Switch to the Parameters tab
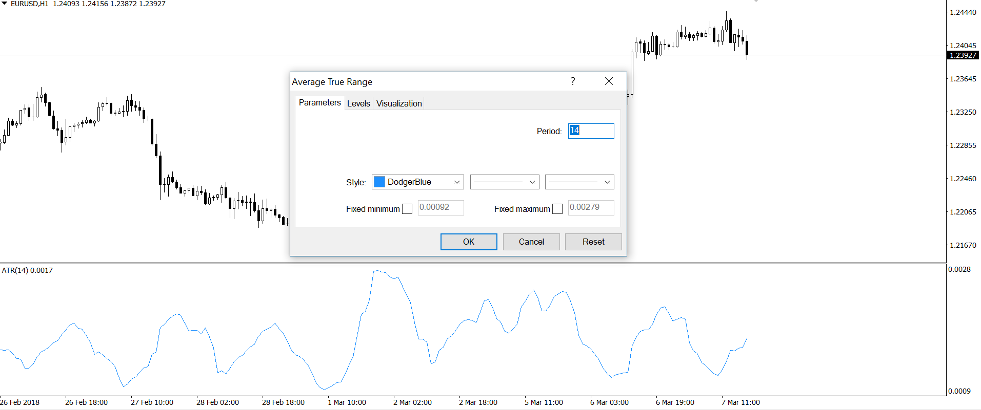This screenshot has width=981, height=410. pyautogui.click(x=319, y=103)
